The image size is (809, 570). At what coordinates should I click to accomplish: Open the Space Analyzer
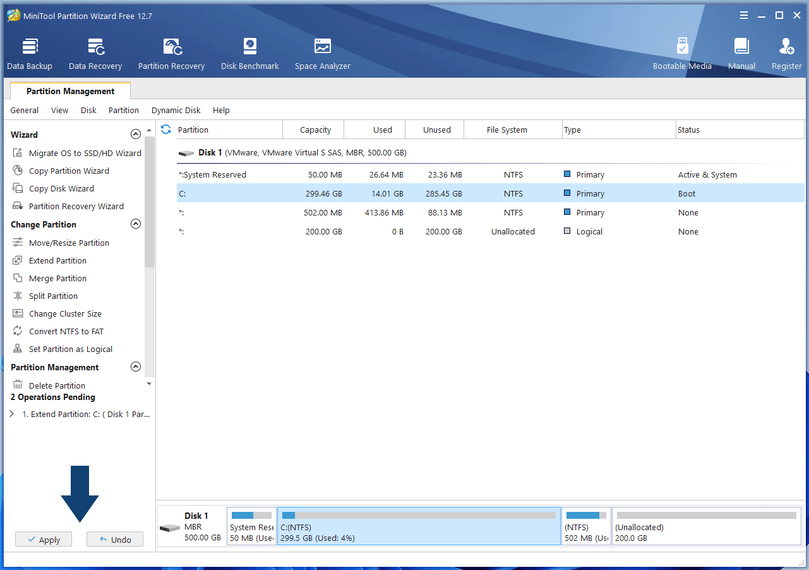(x=322, y=54)
